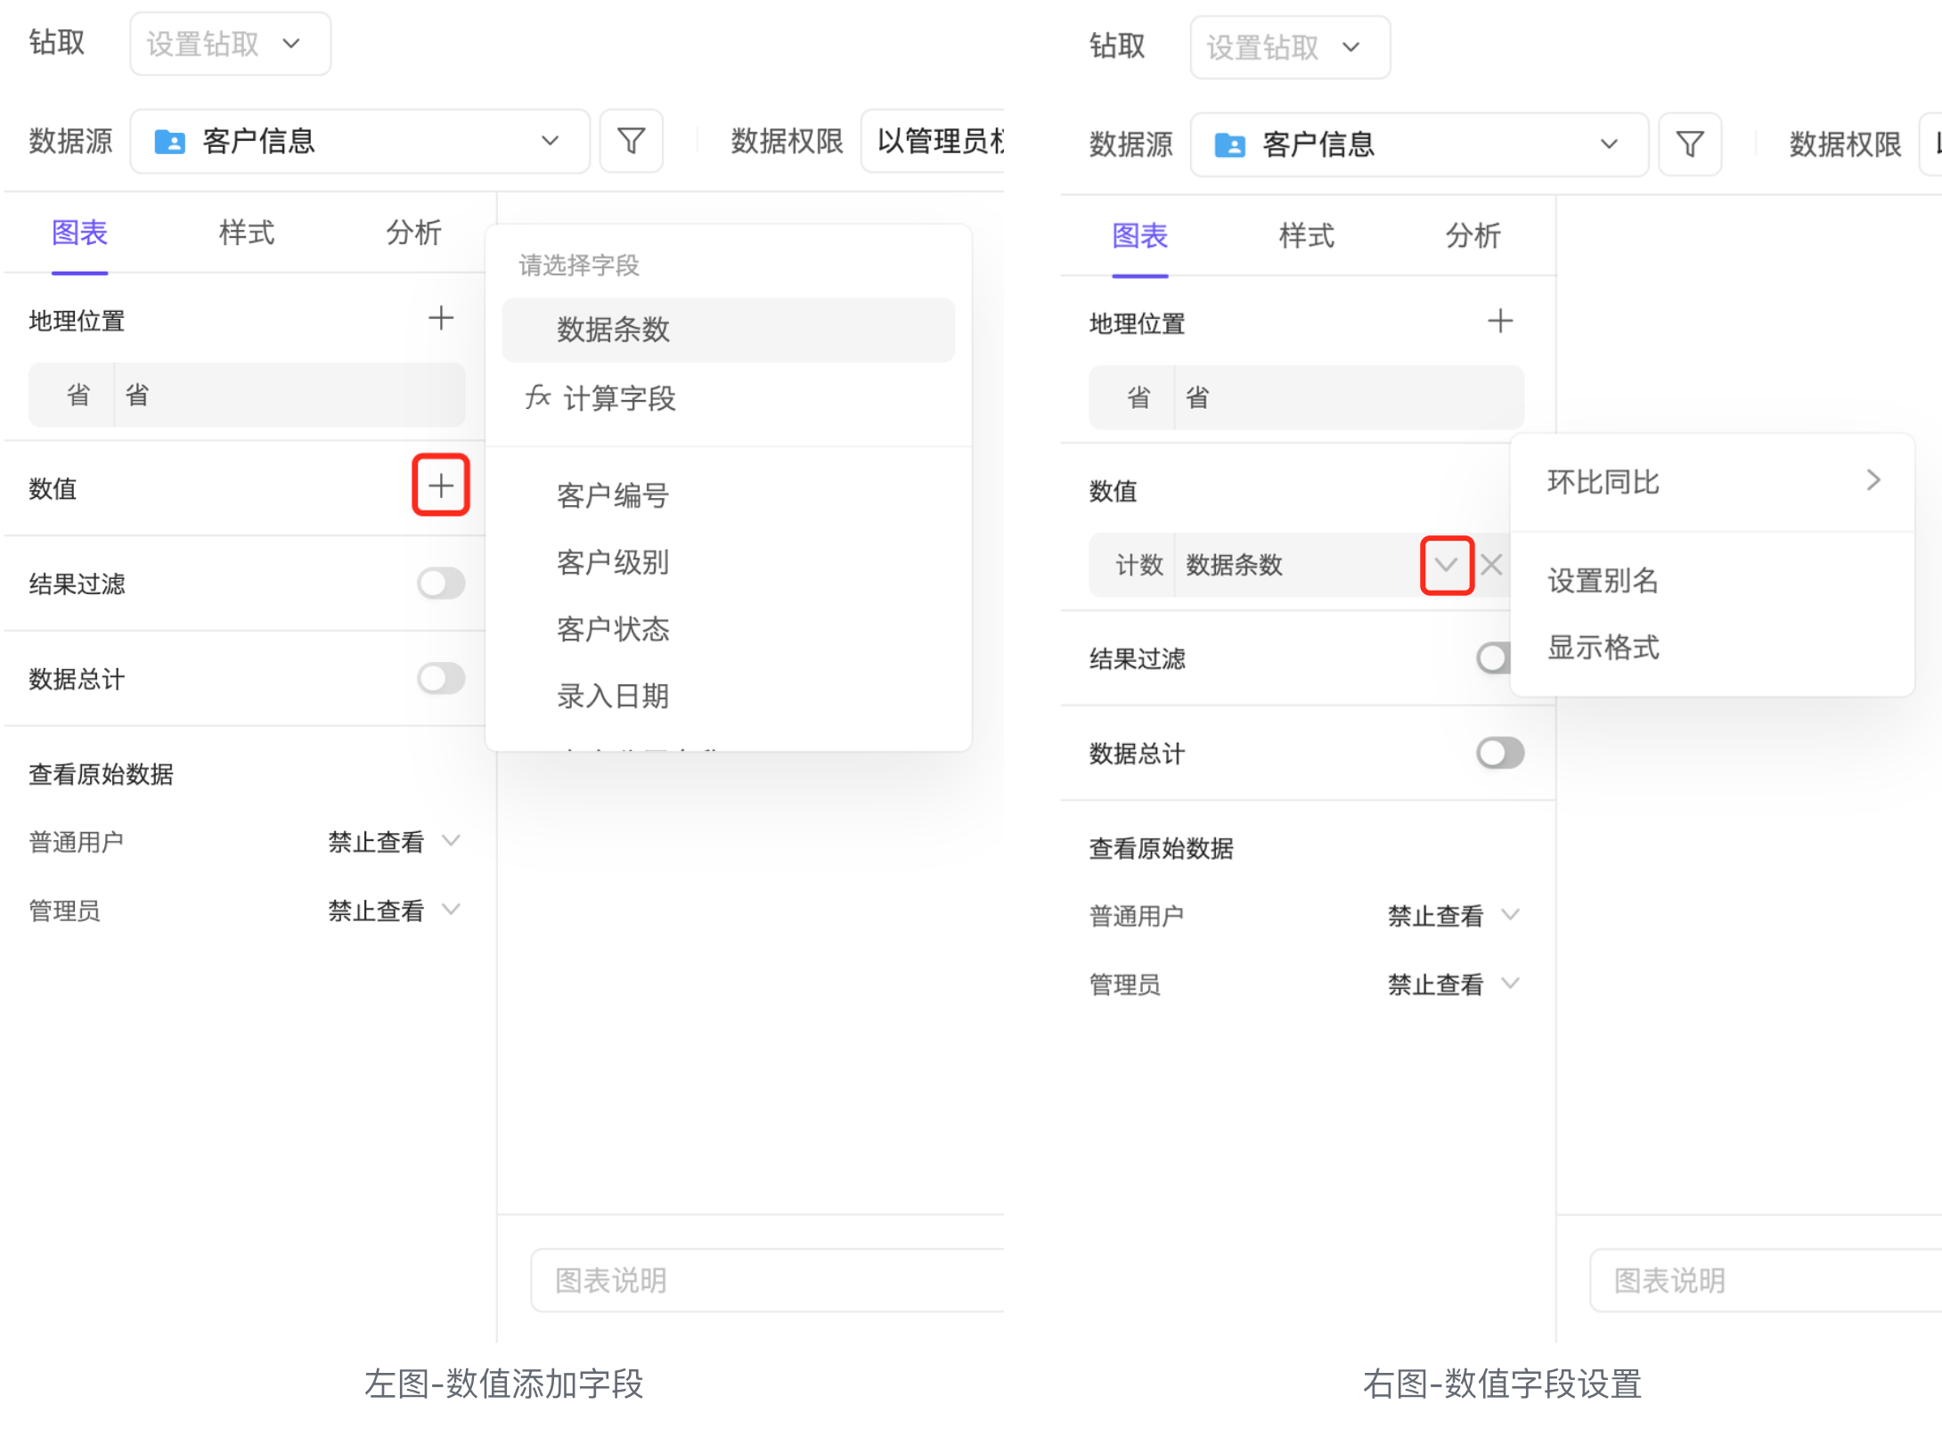Click 数据条数 value field name
The image size is (1942, 1429).
tap(1234, 565)
